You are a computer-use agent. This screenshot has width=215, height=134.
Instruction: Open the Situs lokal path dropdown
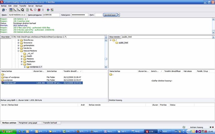coord(106,37)
